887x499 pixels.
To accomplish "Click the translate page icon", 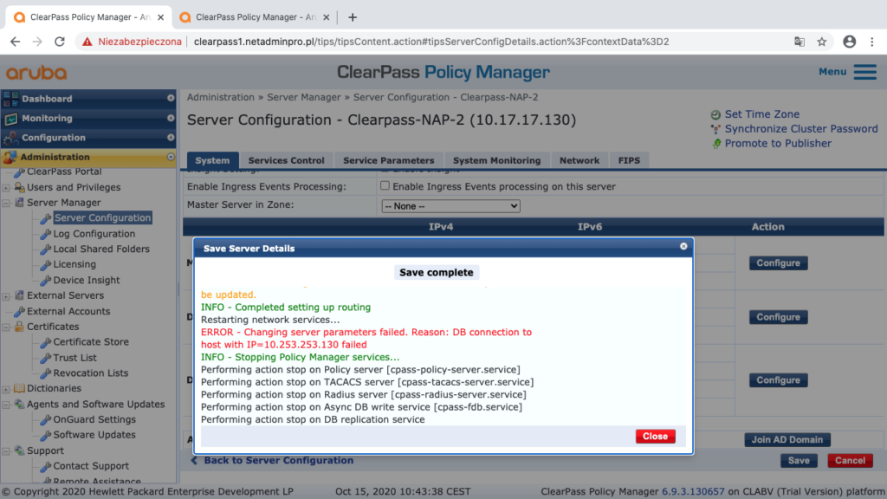I will (800, 42).
